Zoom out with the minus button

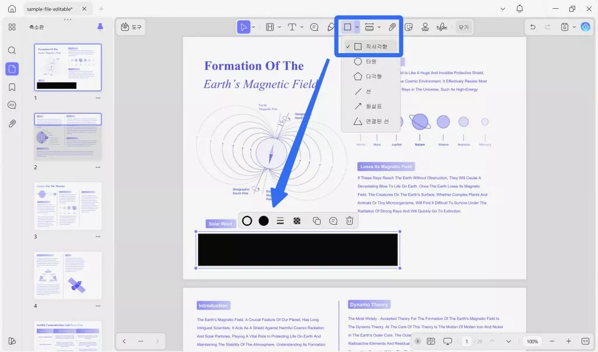(x=552, y=341)
